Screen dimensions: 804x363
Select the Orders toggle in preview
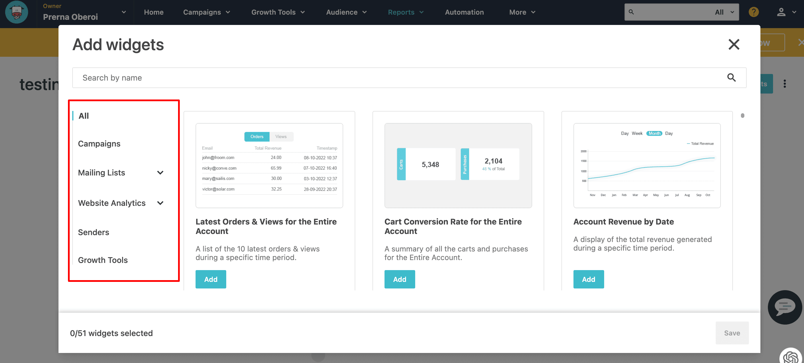257,137
